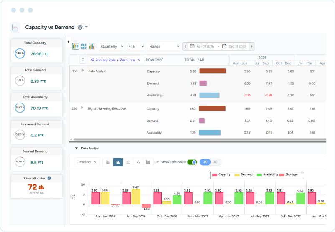
Task: Select the Jul - Sep column header
Action: tap(262, 63)
